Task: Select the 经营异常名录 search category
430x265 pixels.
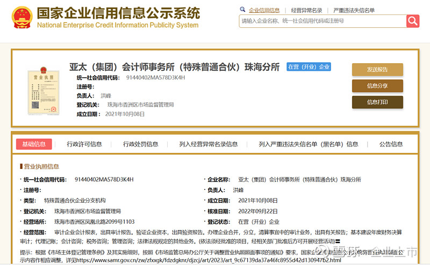Action: point(306,10)
